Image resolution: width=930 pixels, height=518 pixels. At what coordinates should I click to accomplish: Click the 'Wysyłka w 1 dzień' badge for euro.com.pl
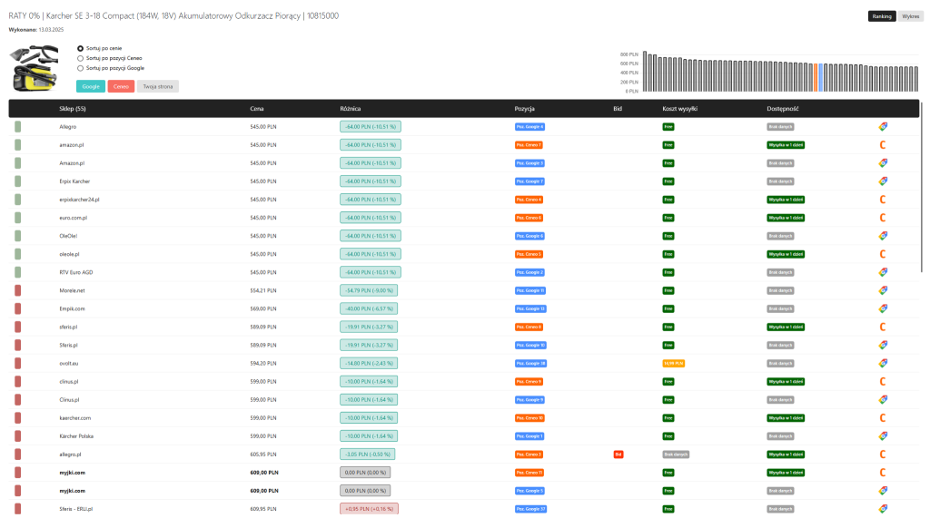(x=786, y=218)
